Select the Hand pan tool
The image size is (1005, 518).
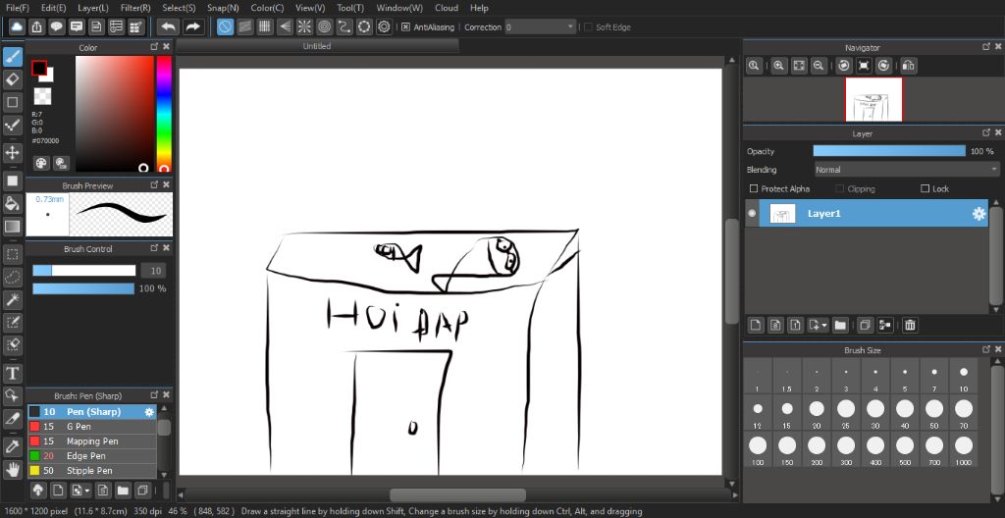tap(12, 469)
